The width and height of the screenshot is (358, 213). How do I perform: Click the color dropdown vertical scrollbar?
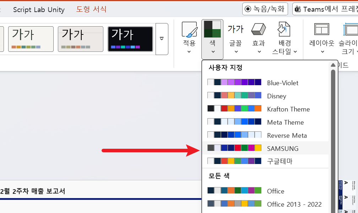point(333,142)
